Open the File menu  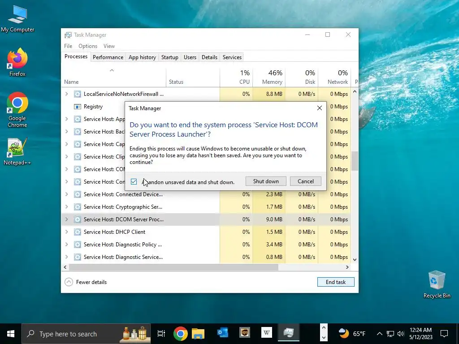pyautogui.click(x=68, y=46)
